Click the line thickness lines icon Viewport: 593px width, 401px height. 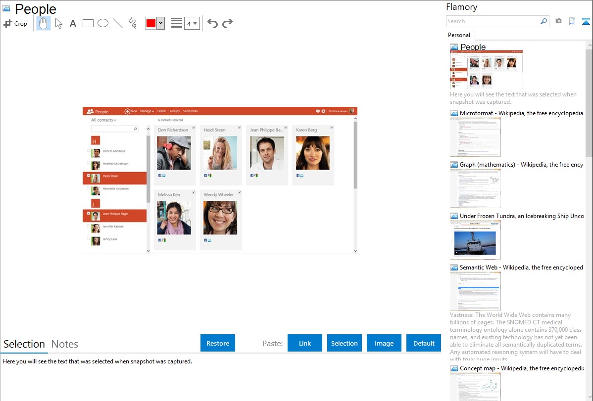click(x=176, y=23)
